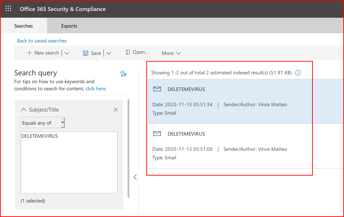The image size is (344, 217).
Task: Click the Back to saved searches link
Action: (42, 41)
